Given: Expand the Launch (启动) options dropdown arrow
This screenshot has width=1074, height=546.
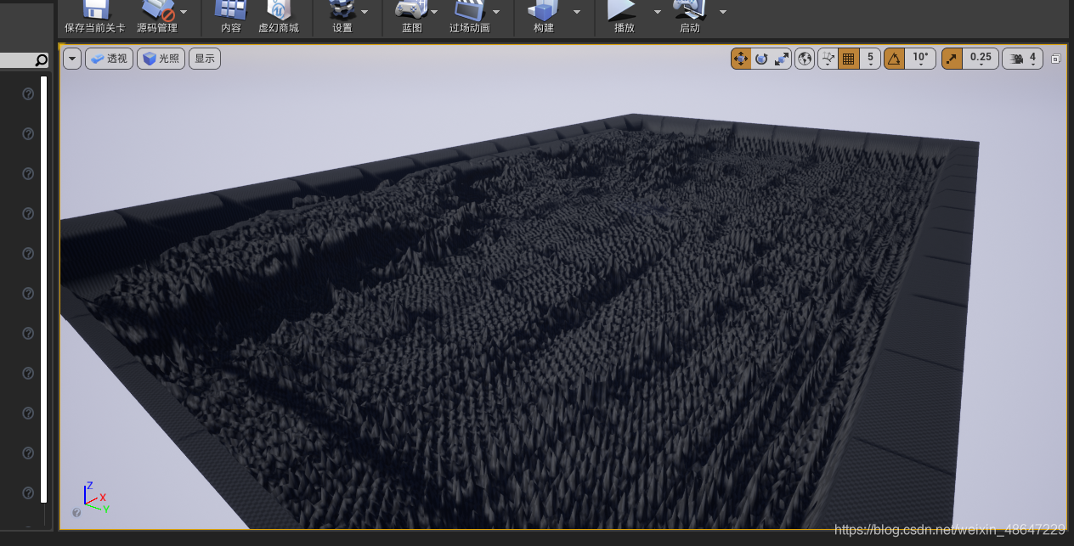Looking at the screenshot, I should (x=723, y=12).
